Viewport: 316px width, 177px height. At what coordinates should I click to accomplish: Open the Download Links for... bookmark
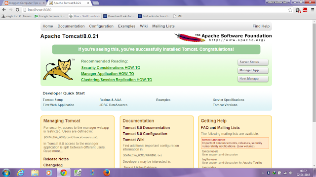point(119,16)
